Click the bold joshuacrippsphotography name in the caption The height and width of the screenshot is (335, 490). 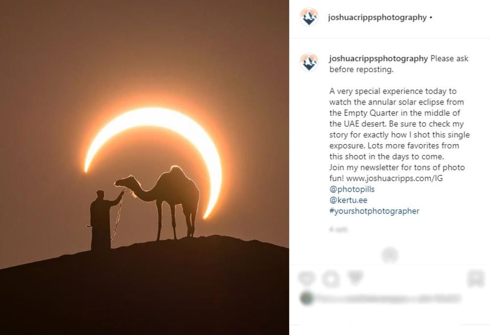378,58
